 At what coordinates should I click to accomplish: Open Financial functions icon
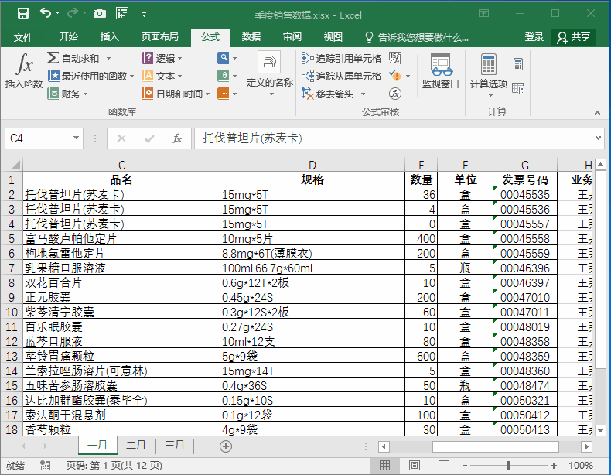(53, 94)
